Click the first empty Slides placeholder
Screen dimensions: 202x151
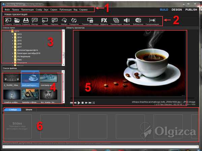[17, 126]
